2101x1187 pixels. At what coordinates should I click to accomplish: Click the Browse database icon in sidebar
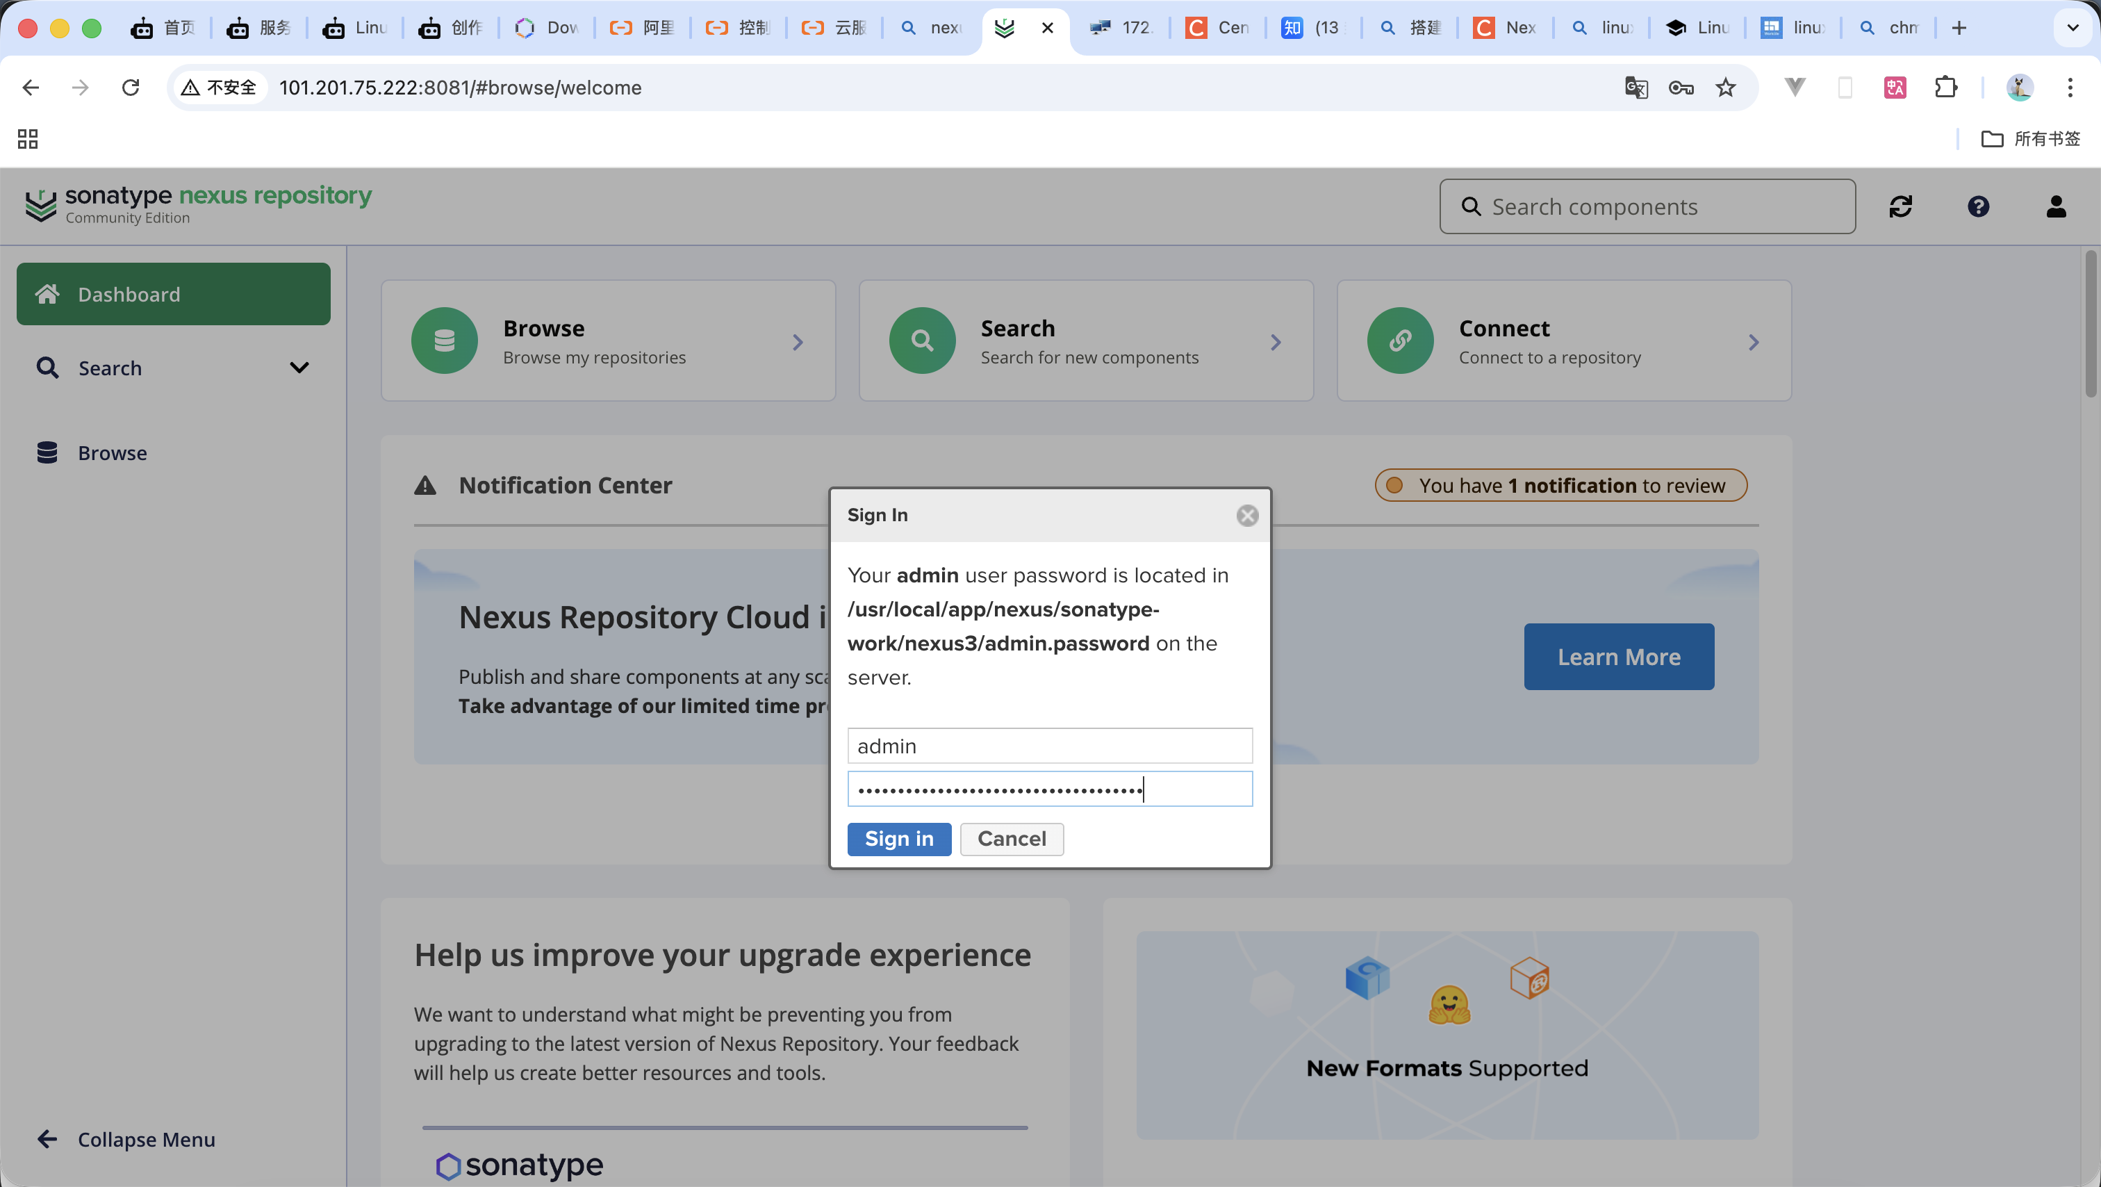pos(47,453)
